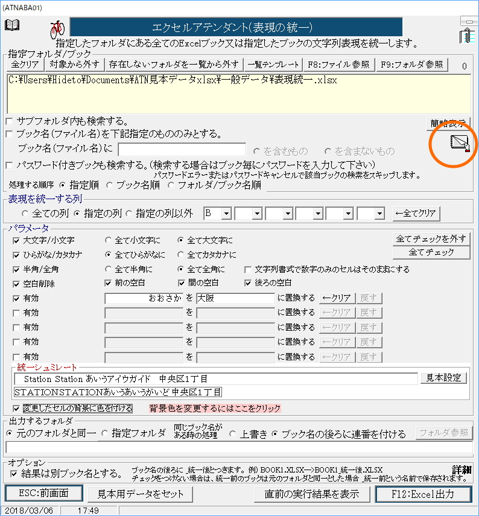Click F9:フォルダ参照 button
This screenshot has height=516, width=479.
tap(412, 65)
